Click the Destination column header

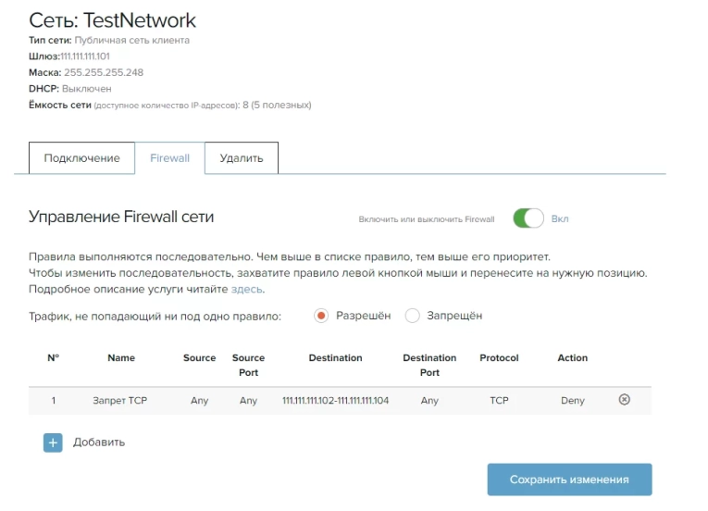(x=335, y=357)
